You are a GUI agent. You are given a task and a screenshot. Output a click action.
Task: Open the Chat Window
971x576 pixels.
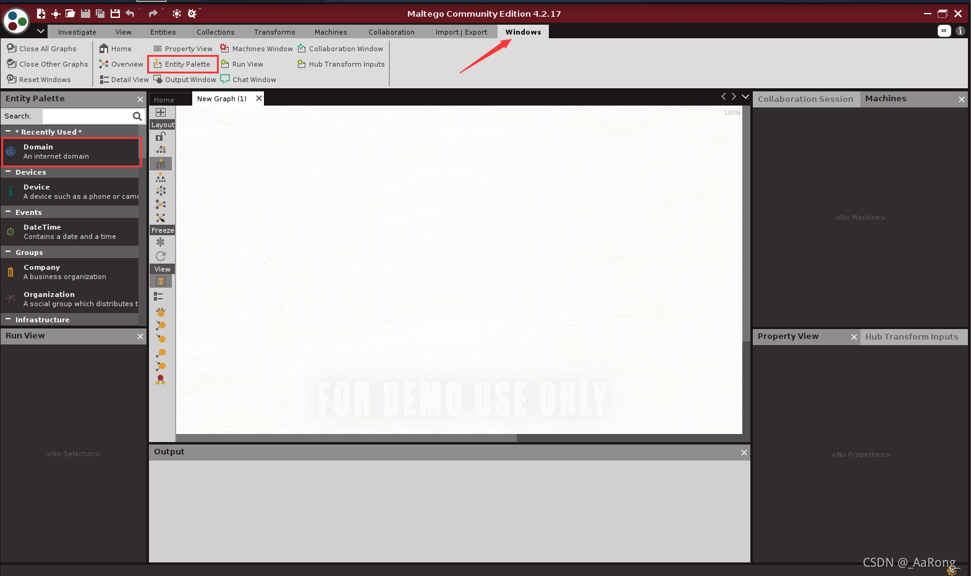[248, 80]
